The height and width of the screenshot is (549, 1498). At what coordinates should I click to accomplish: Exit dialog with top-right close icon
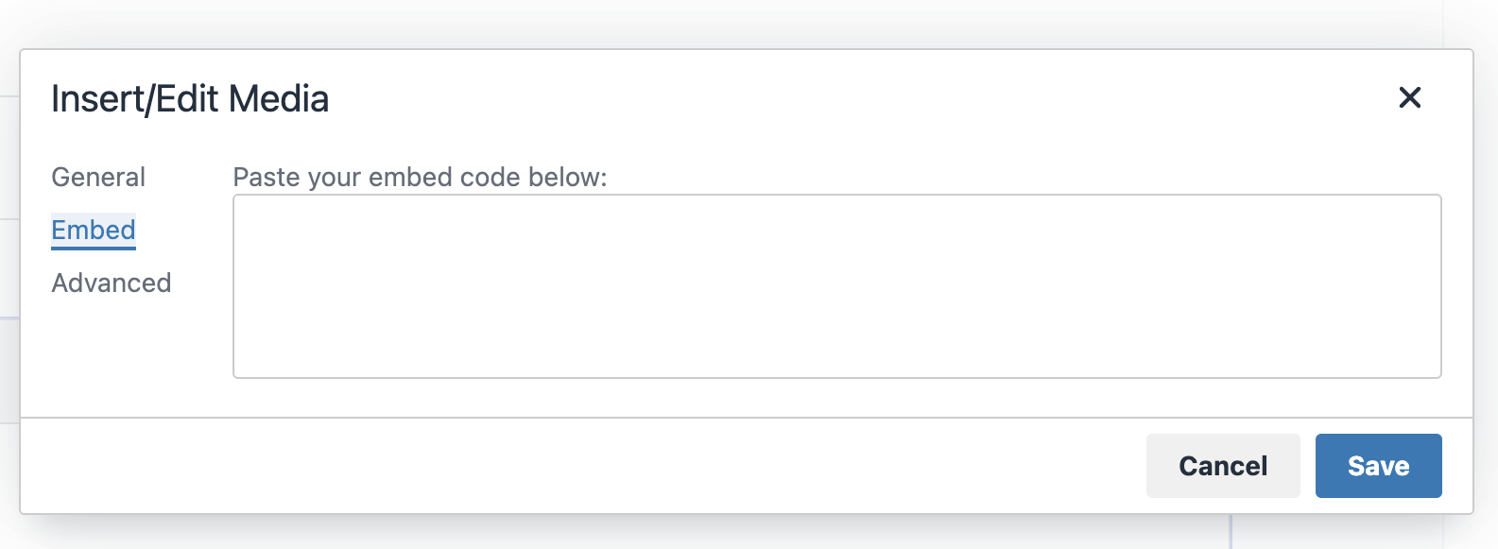coord(1409,97)
